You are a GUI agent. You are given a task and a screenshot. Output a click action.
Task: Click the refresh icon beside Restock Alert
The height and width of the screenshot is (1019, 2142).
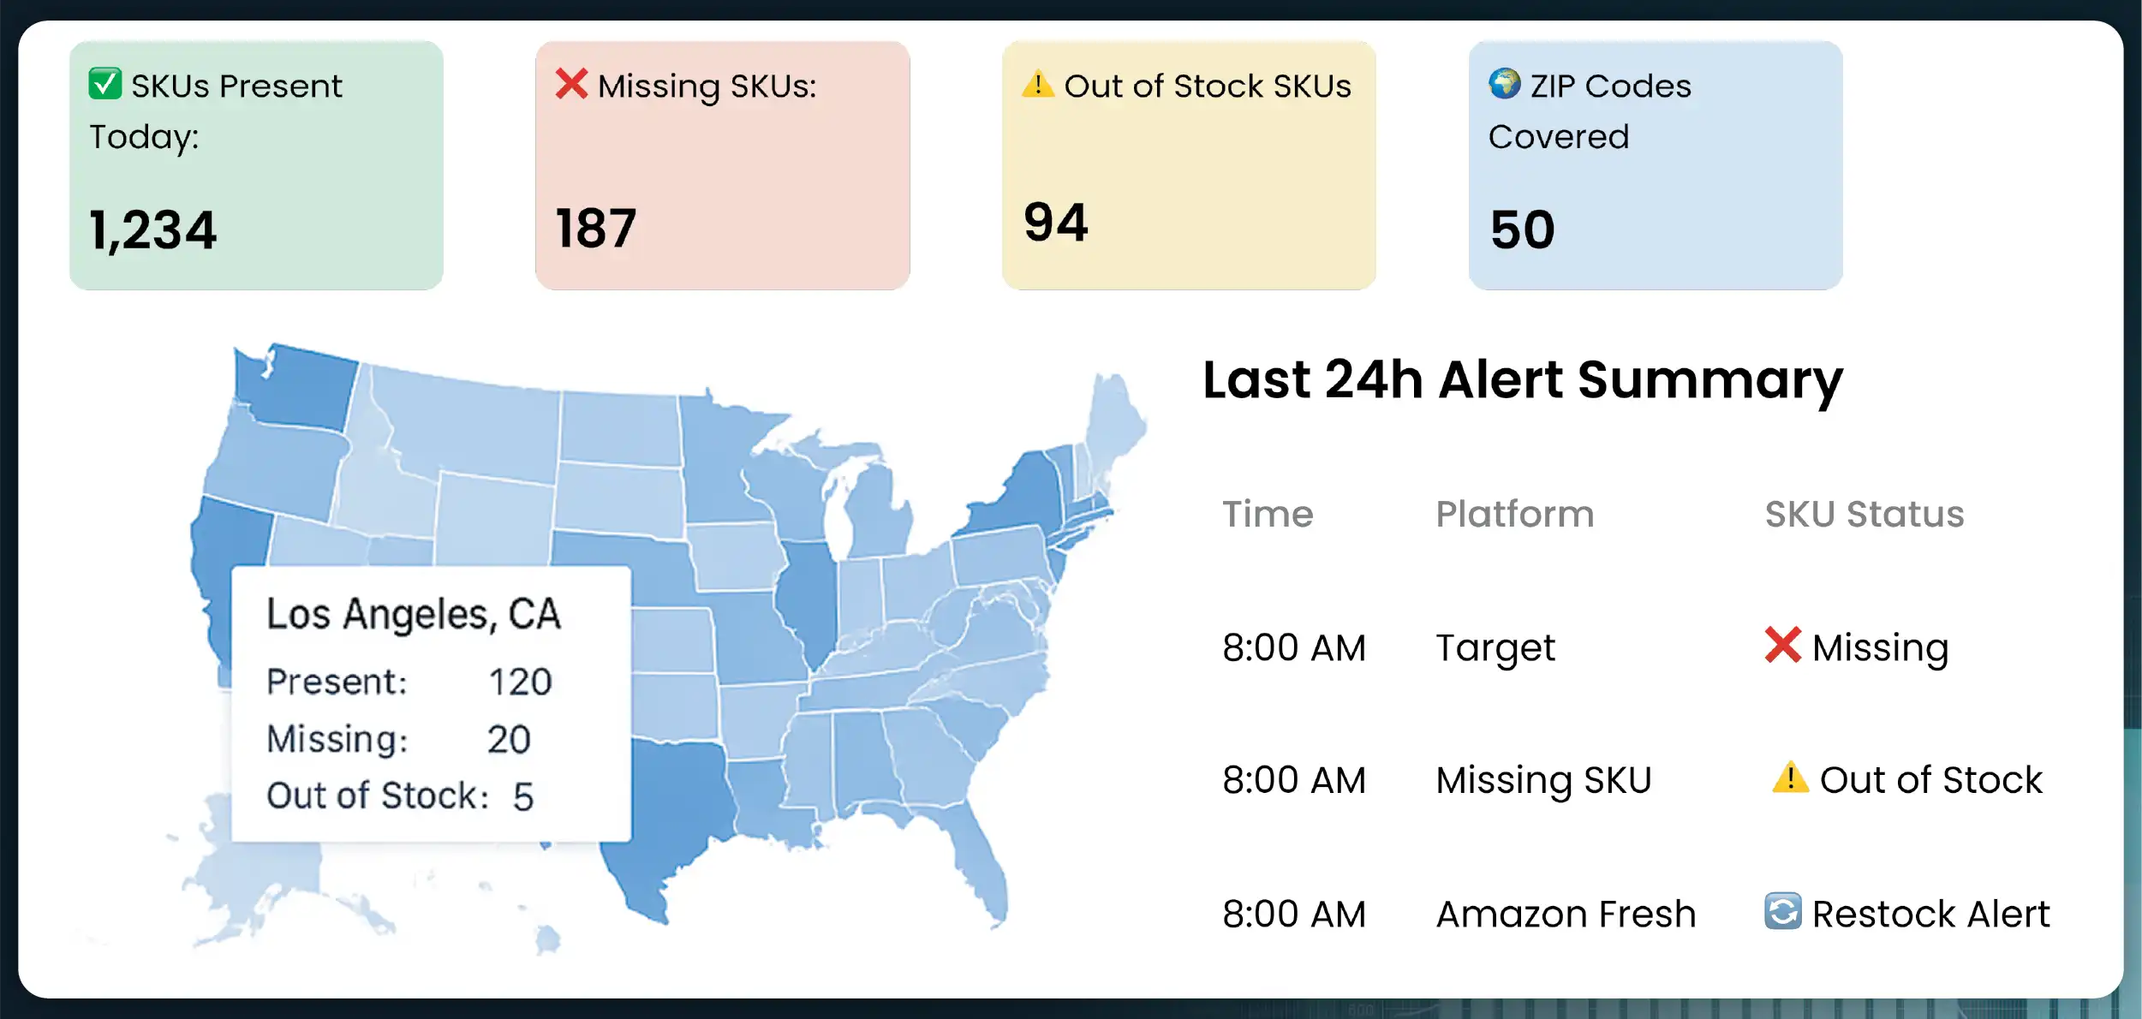pyautogui.click(x=1783, y=911)
